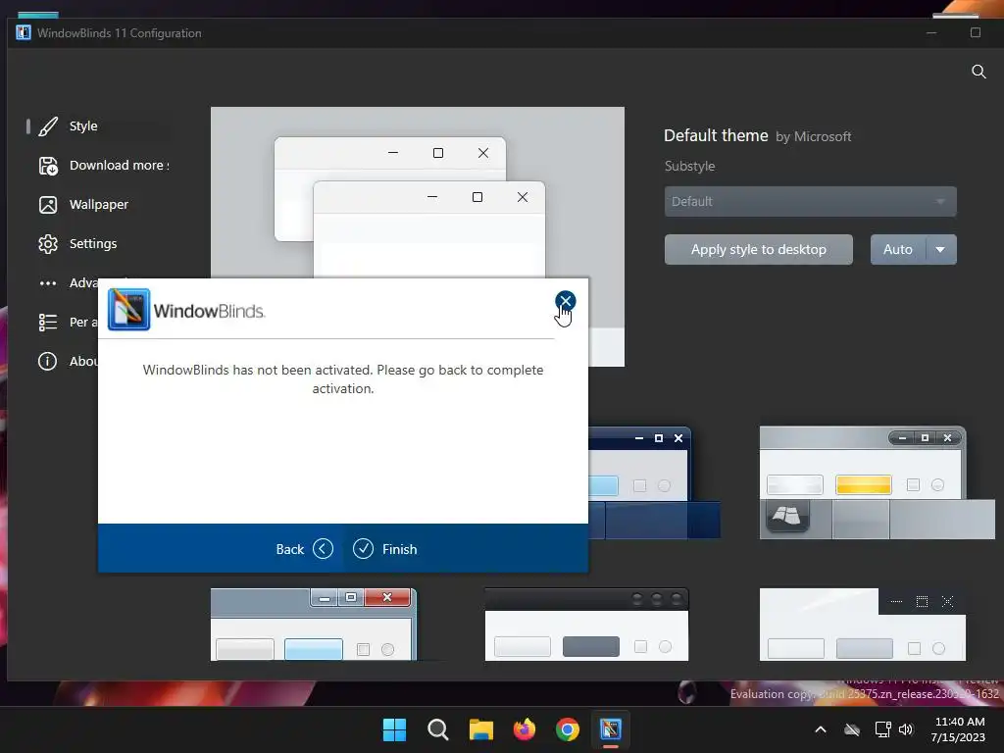Click the OneDrive cloud tray icon
Screen dimensions: 1004x753
coord(852,729)
